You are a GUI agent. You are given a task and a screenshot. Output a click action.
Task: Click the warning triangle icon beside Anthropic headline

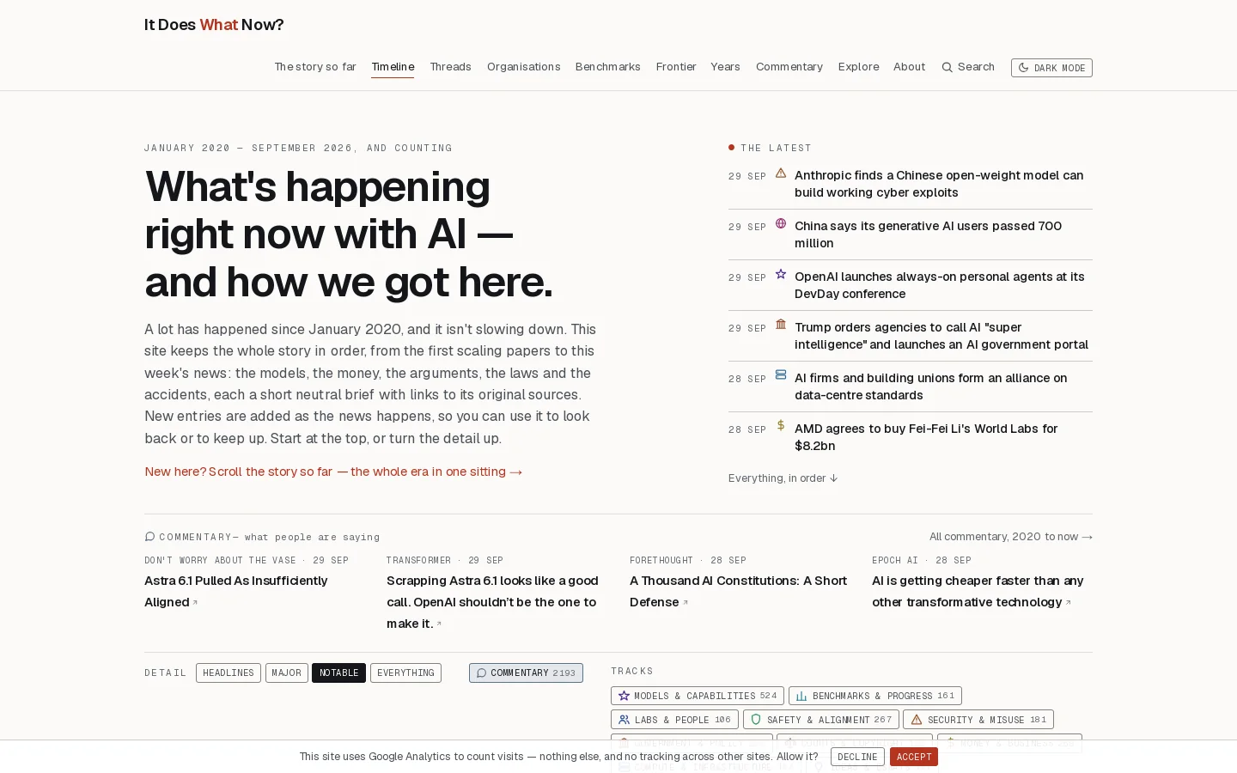point(781,173)
